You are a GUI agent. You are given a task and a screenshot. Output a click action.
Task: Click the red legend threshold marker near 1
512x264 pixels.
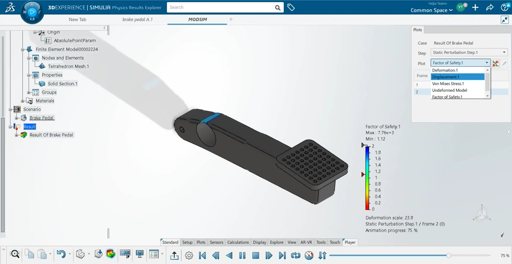click(363, 175)
